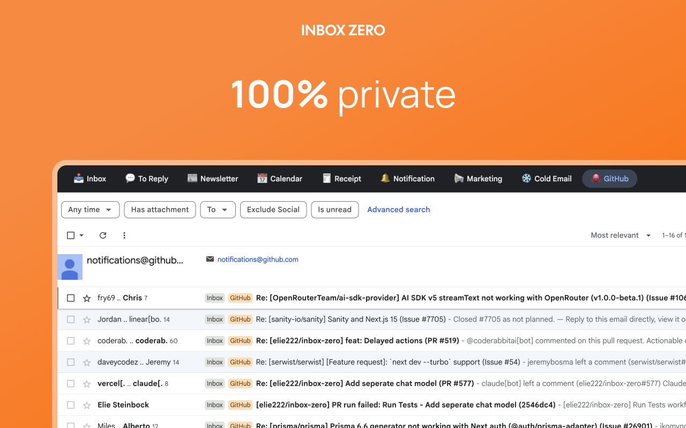Select the GitHub tab

tap(610, 179)
